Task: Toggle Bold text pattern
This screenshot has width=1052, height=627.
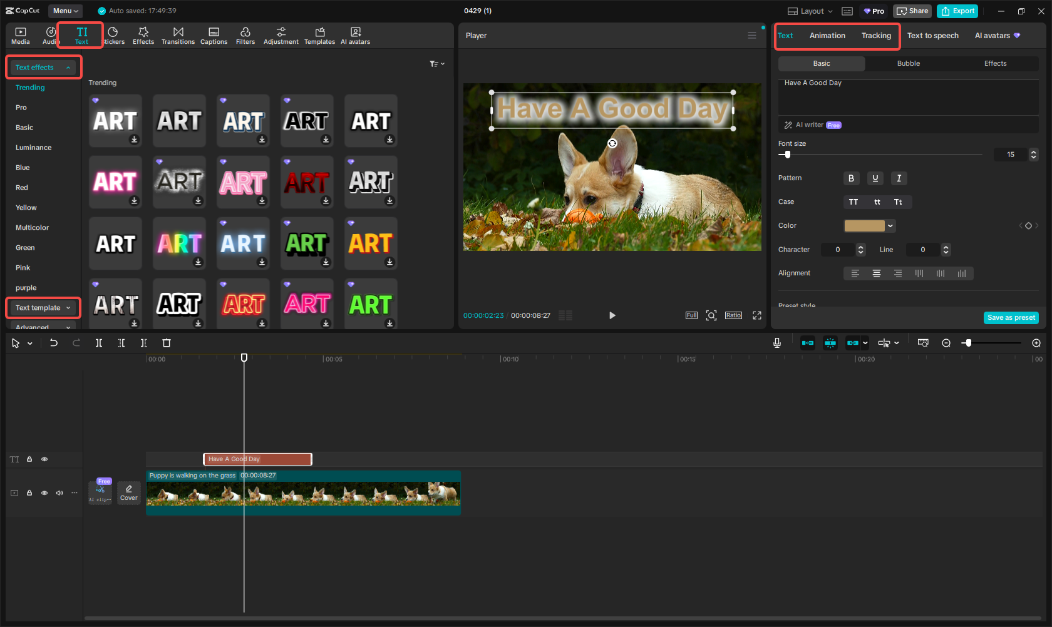Action: (x=851, y=178)
